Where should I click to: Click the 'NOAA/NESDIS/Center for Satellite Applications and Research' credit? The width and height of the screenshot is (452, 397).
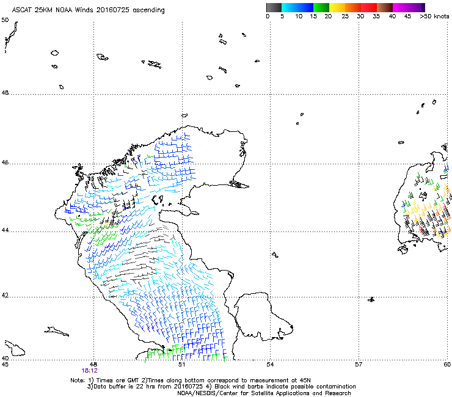pos(264,393)
